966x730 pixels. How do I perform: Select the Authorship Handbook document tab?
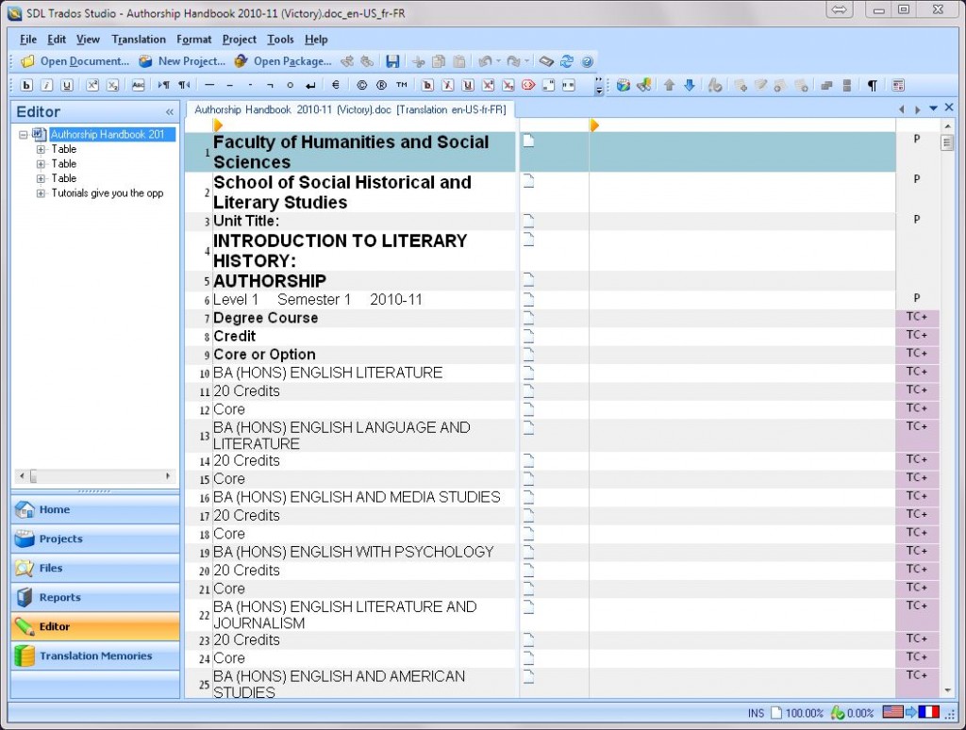click(x=350, y=109)
